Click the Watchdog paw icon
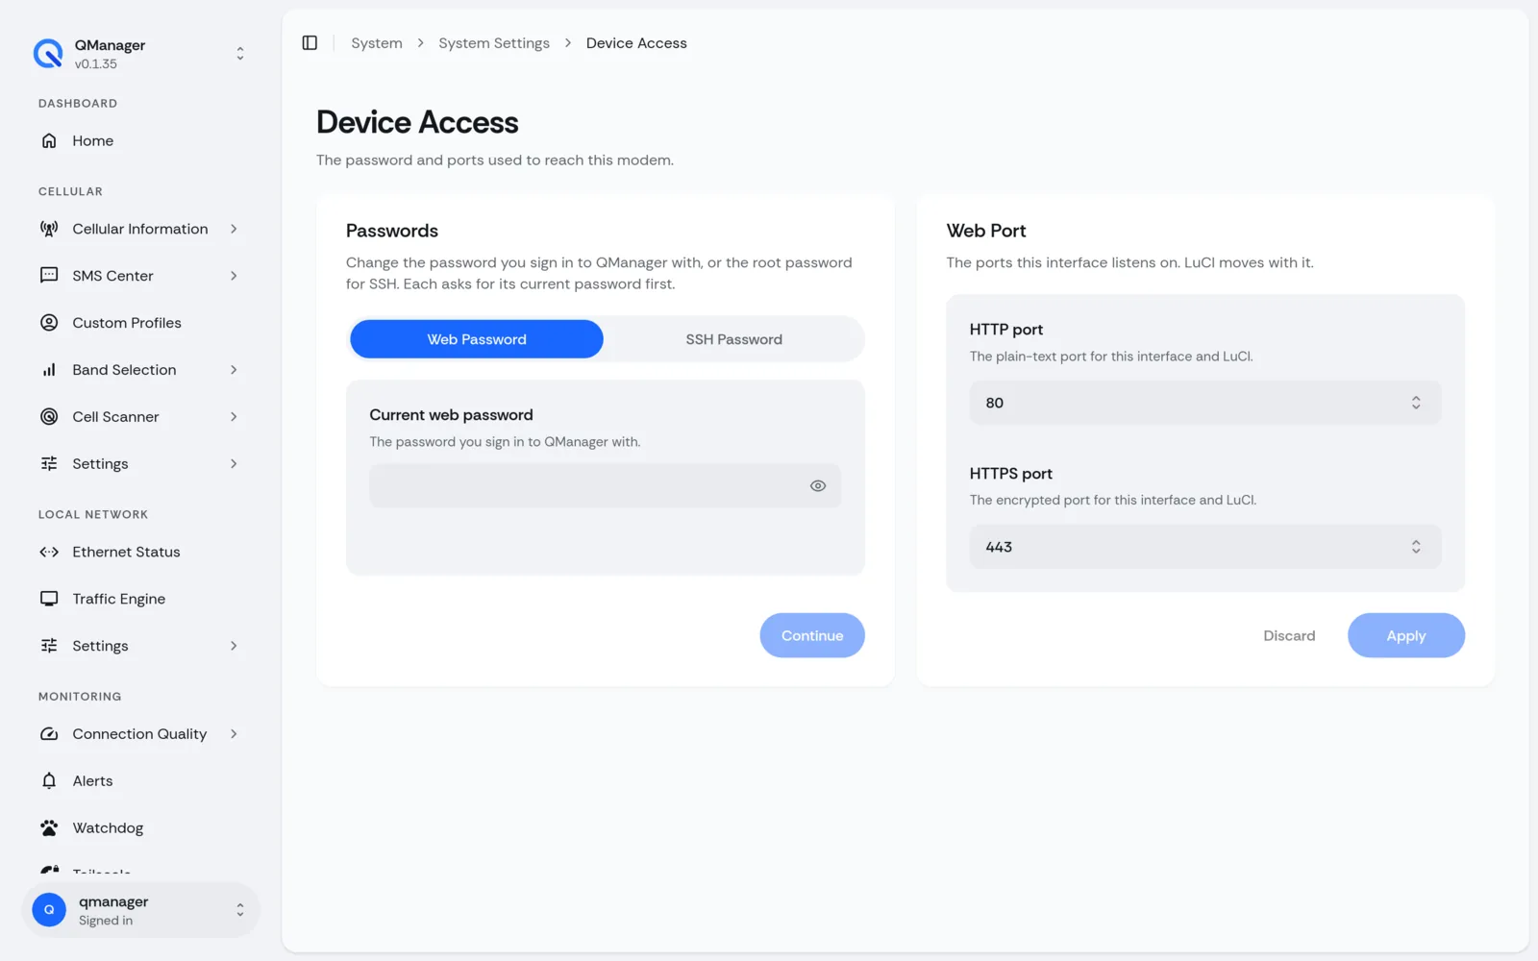1538x961 pixels. tap(49, 827)
